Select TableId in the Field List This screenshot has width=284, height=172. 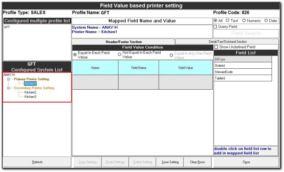(243, 78)
